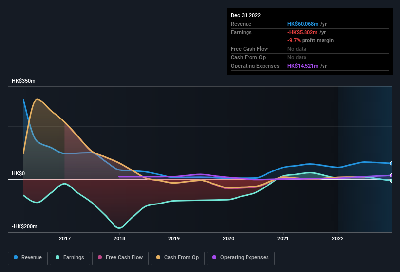
Task: Toggle the Free Cash Flow legend button
Action: coord(120,258)
